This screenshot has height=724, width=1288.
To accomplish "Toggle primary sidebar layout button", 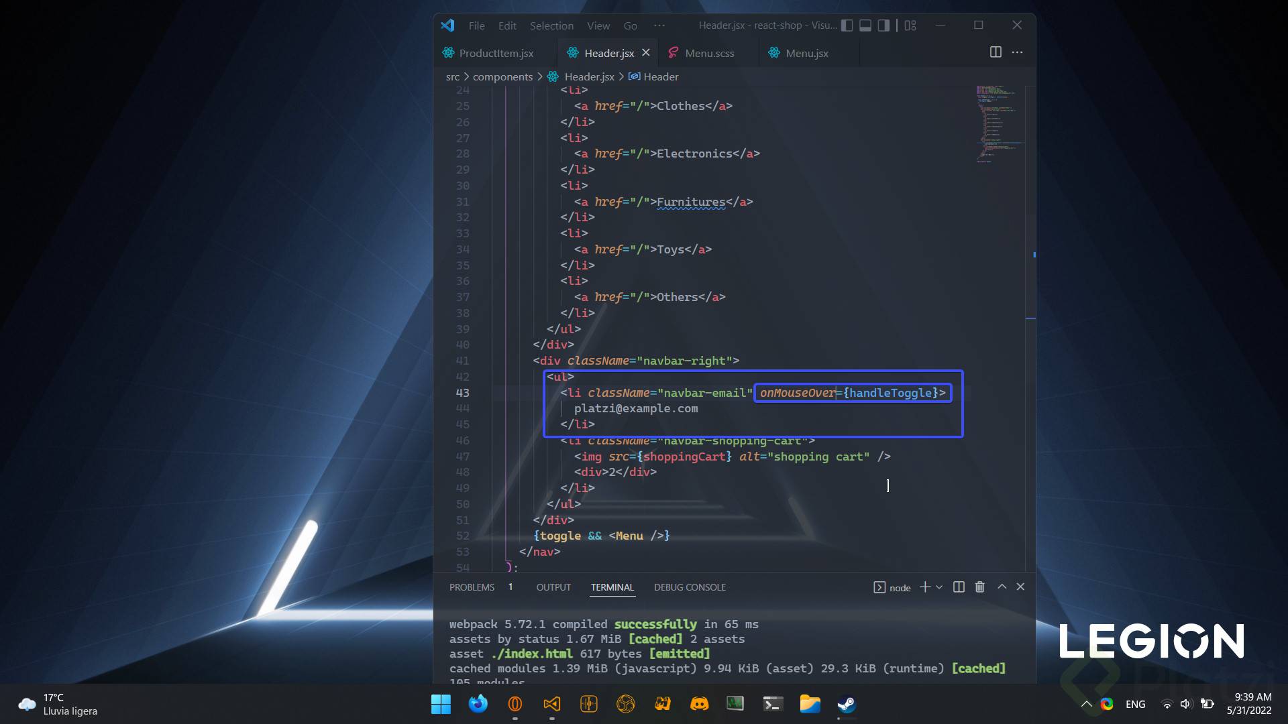I will tap(847, 25).
